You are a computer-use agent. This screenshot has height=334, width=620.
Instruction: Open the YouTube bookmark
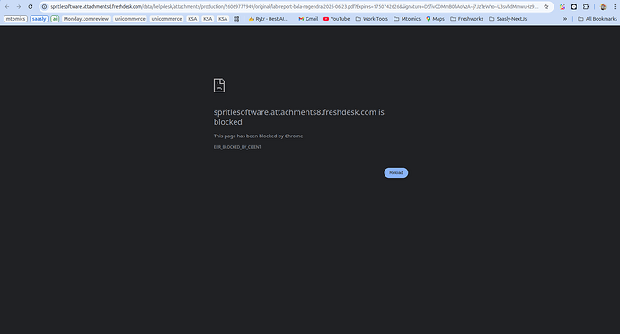point(336,19)
